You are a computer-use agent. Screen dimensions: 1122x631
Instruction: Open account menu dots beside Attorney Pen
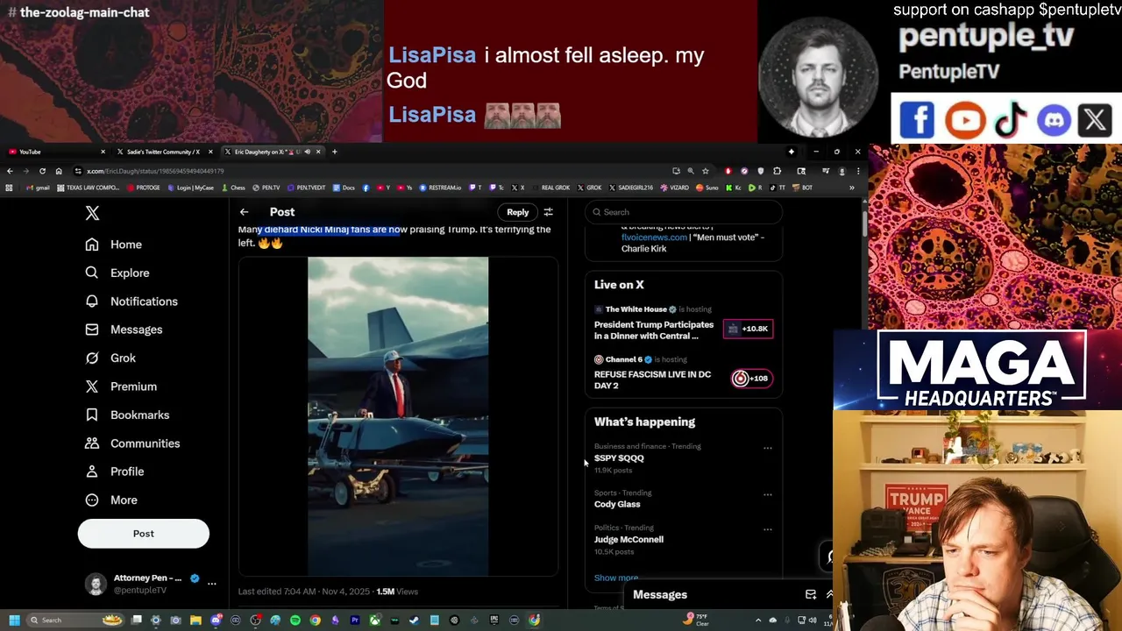point(211,584)
